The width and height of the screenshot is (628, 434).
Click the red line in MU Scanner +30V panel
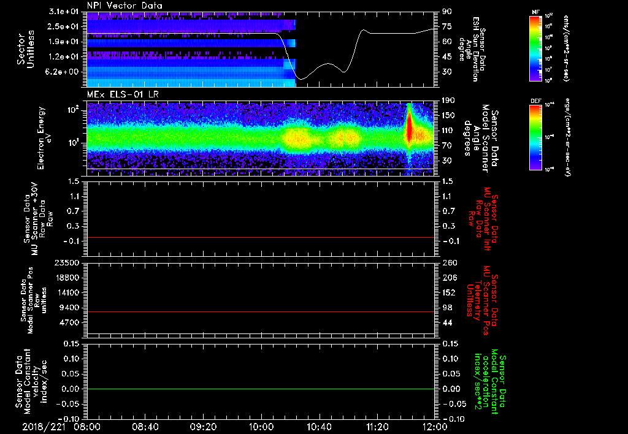pos(261,237)
